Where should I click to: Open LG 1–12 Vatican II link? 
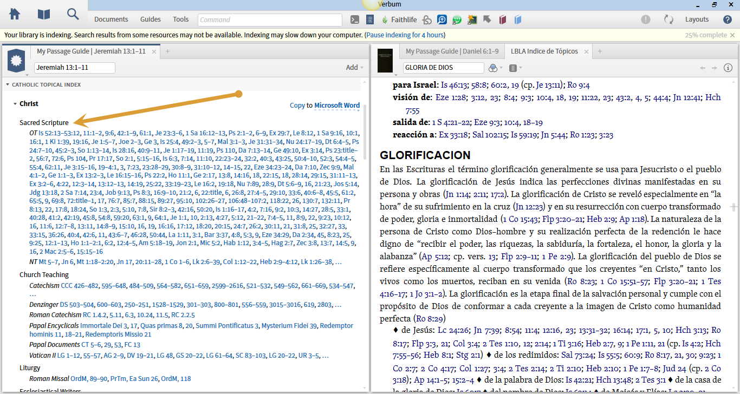[x=69, y=356]
